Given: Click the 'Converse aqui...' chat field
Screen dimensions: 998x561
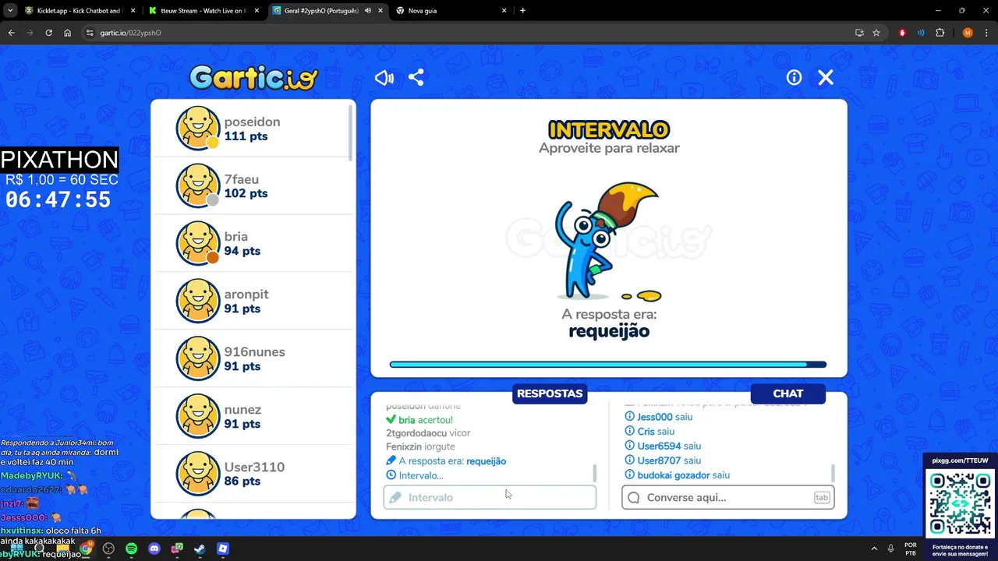Looking at the screenshot, I should point(728,497).
